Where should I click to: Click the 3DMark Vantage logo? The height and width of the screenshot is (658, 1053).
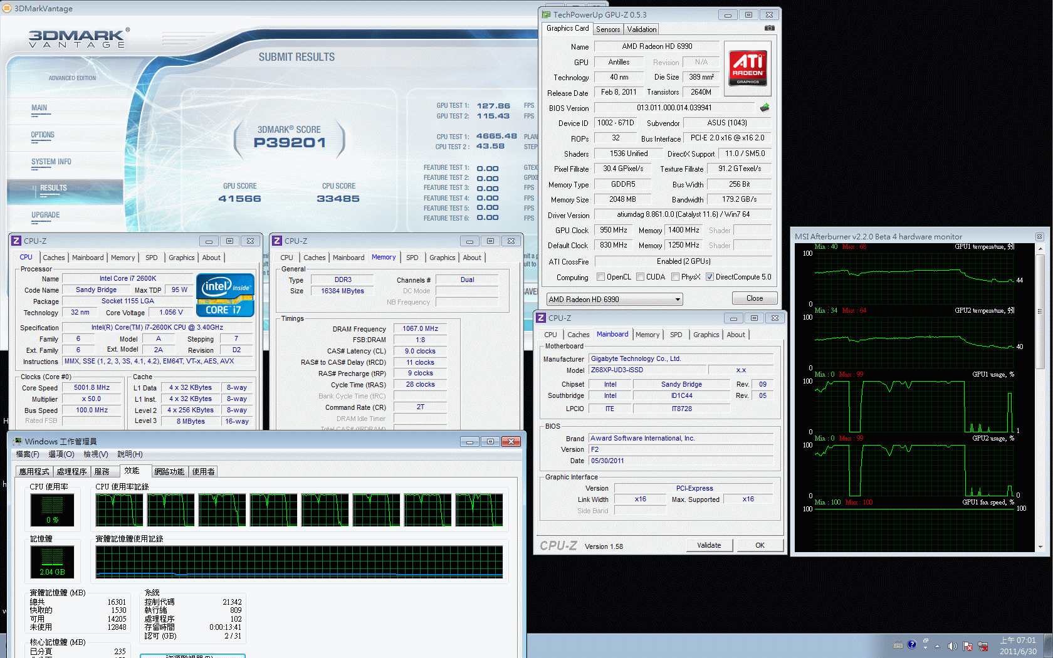[79, 38]
